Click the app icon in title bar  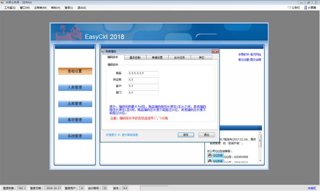(x=2, y=2)
